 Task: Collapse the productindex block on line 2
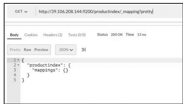tap(18, 64)
